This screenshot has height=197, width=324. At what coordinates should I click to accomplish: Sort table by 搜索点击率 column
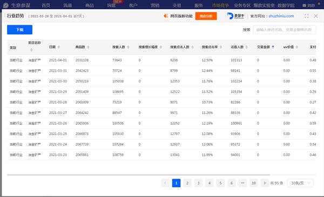coord(221,47)
